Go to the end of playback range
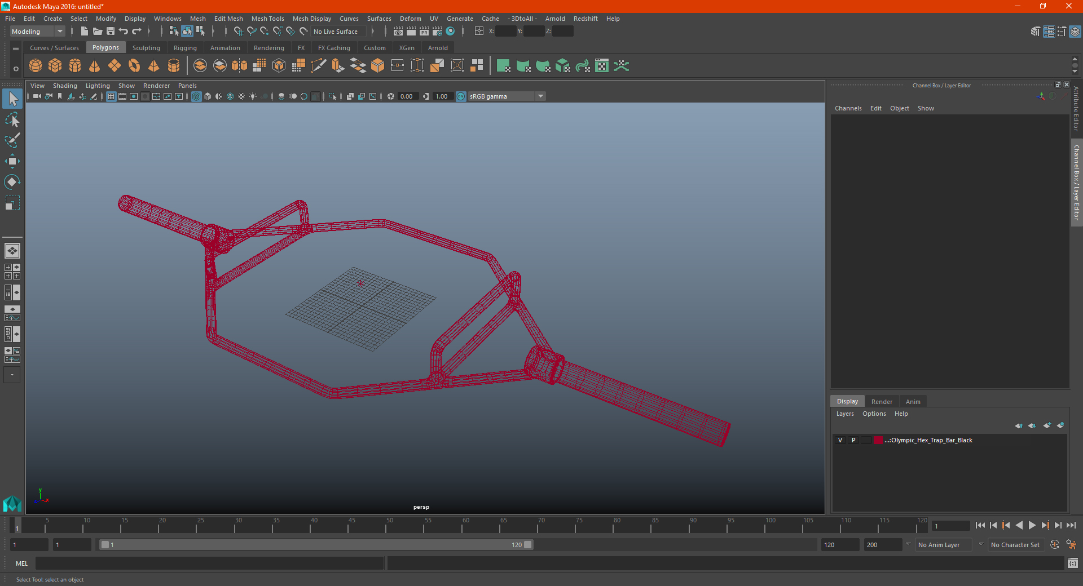Viewport: 1083px width, 586px height. pyautogui.click(x=1071, y=525)
